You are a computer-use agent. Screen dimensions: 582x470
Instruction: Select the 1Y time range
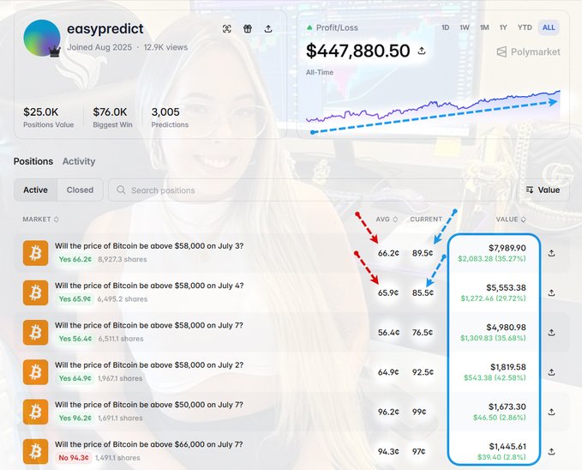[x=503, y=27]
